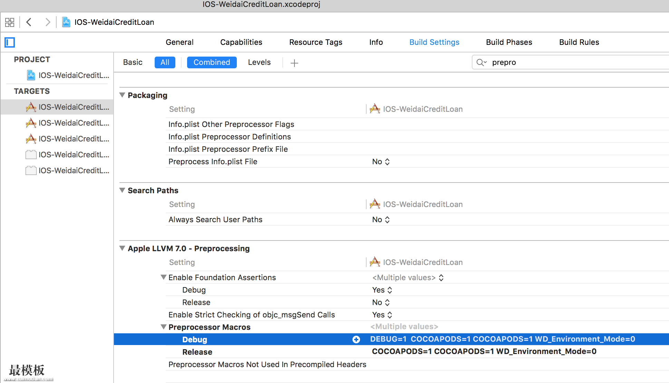
Task: Select Foundation Assertions Release row label
Action: click(196, 303)
